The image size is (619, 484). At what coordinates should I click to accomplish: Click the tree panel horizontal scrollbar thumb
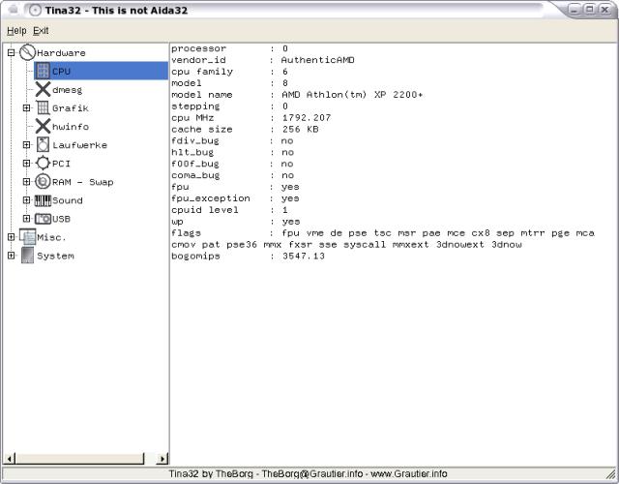(79, 459)
